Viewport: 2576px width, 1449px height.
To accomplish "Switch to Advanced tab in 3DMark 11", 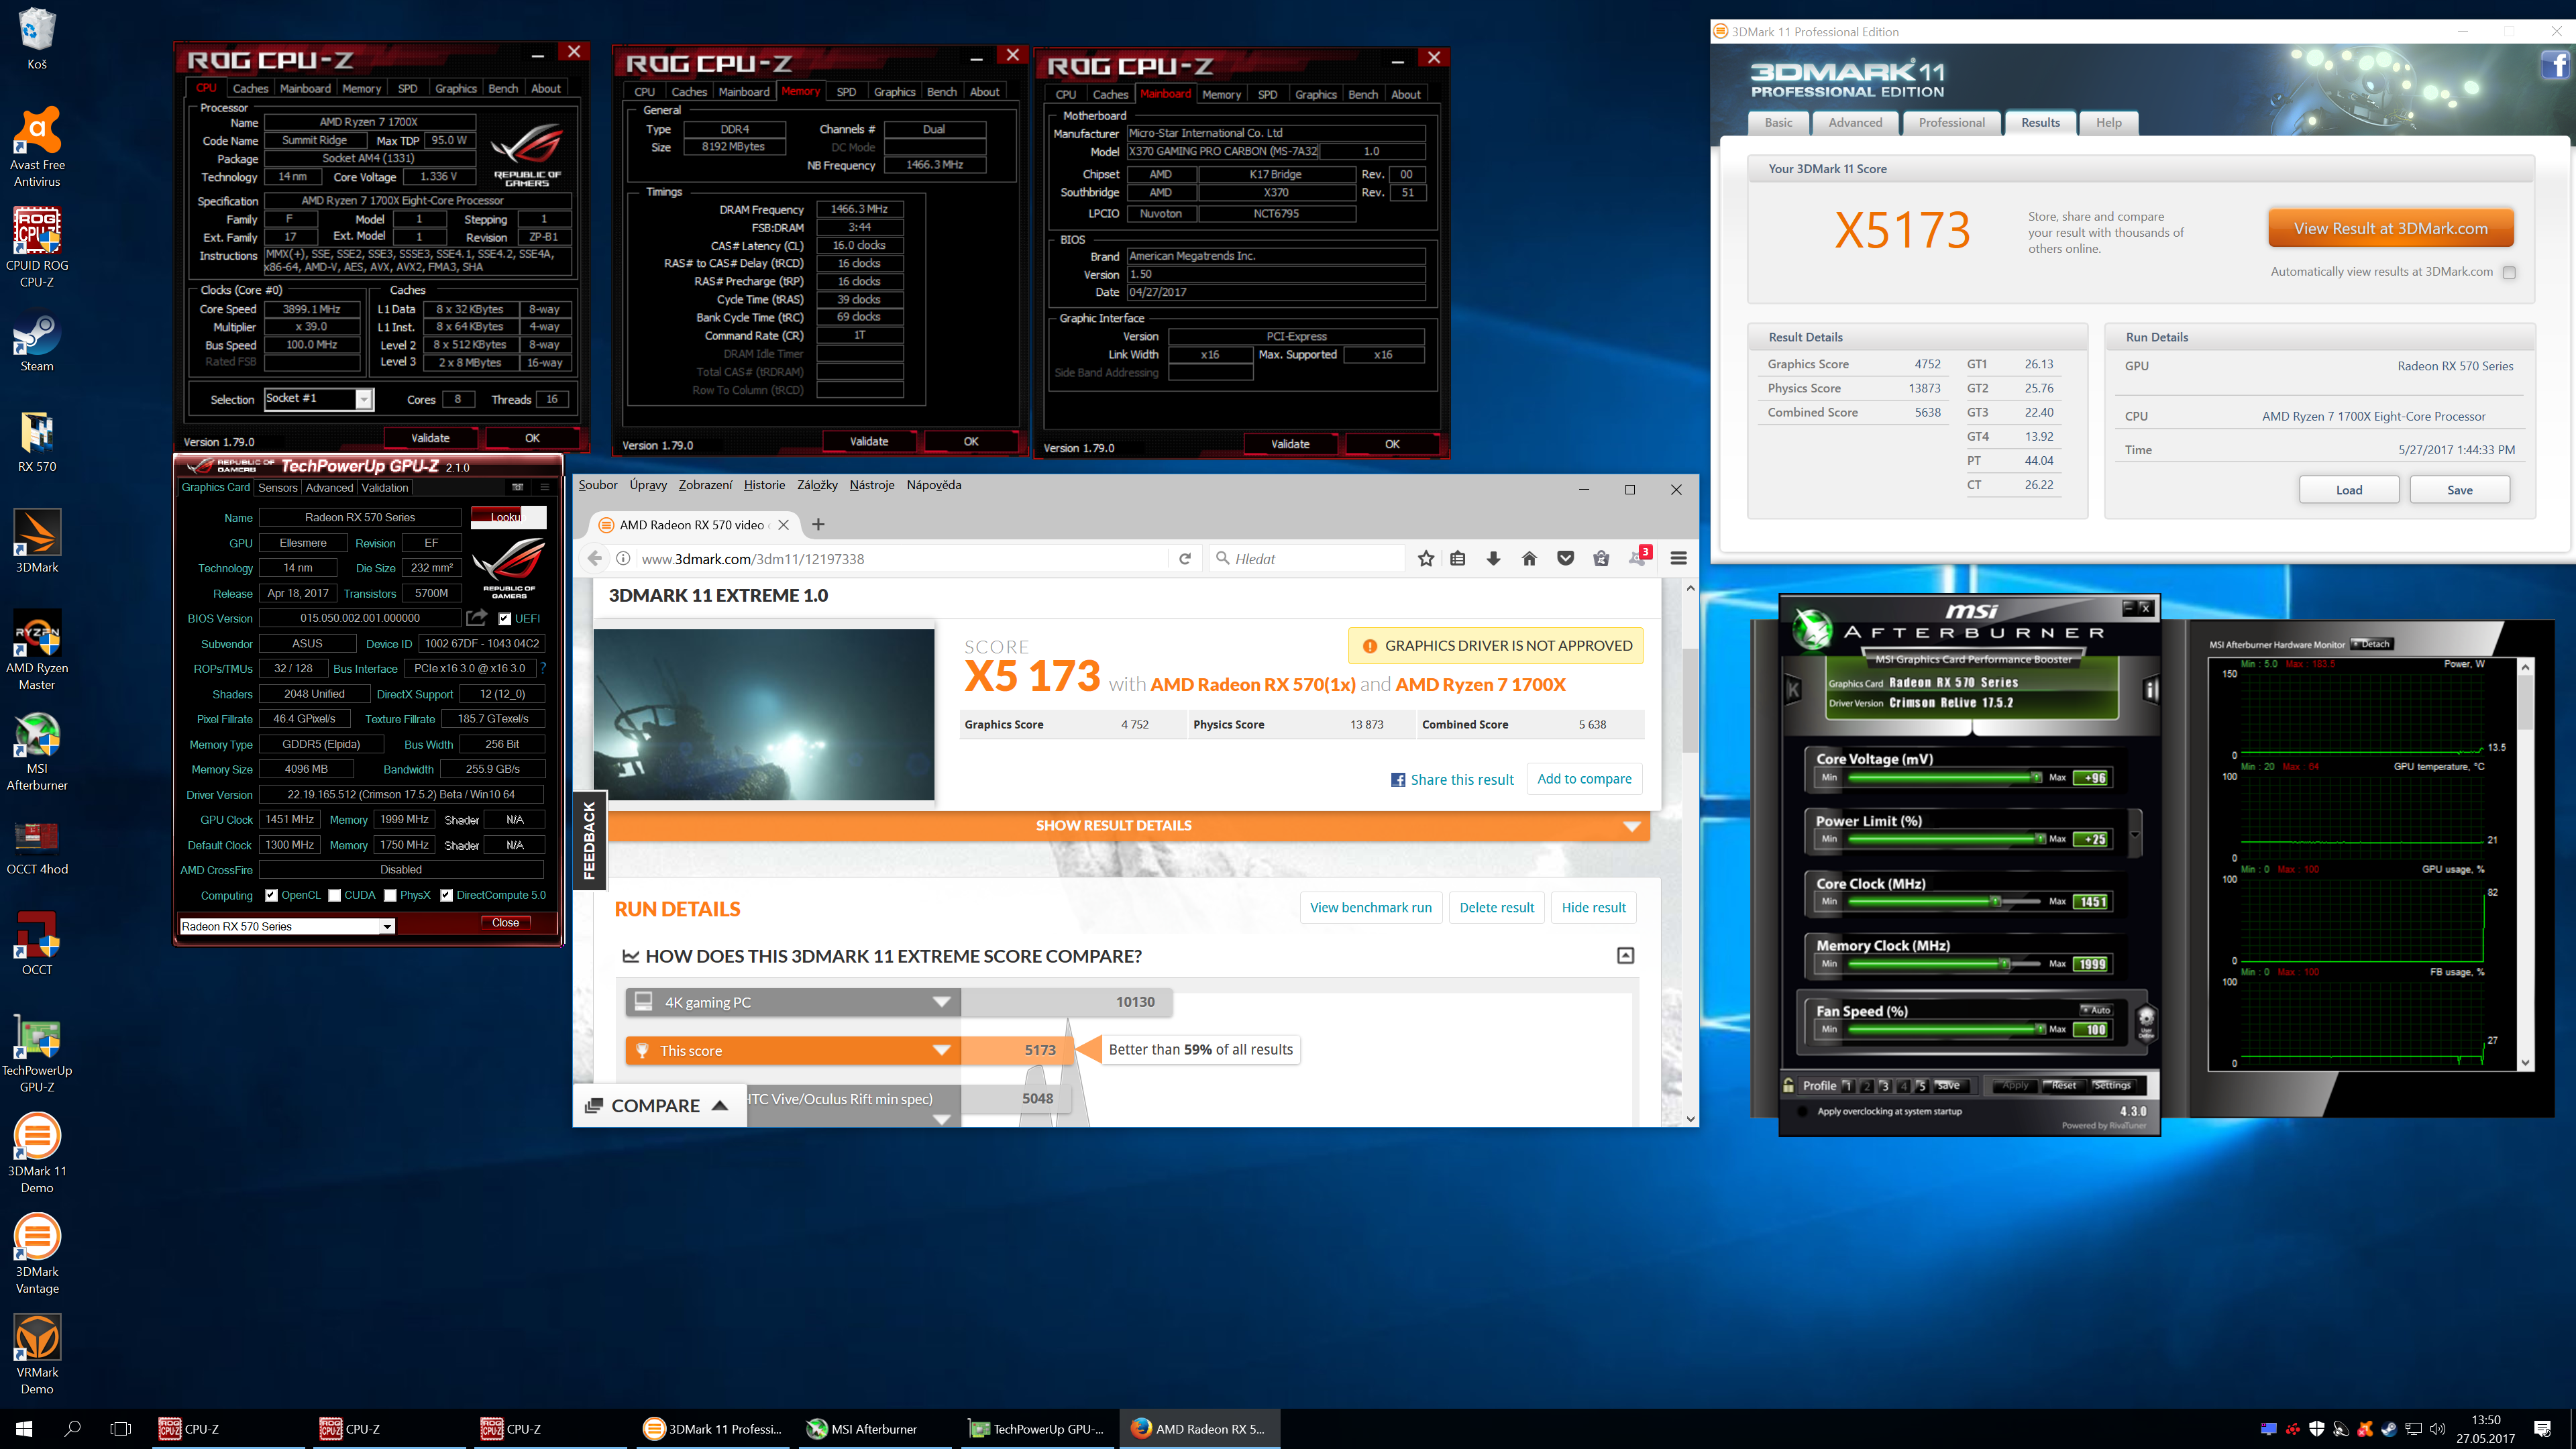I will 1855,122.
